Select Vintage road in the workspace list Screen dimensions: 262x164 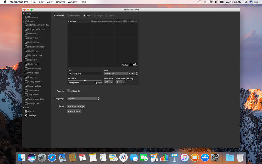(34, 103)
